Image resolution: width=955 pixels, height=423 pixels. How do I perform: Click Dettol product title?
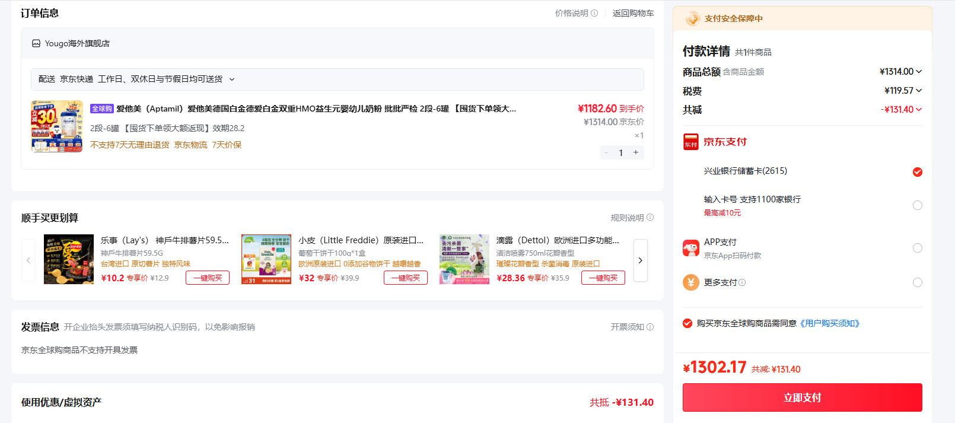tap(558, 240)
